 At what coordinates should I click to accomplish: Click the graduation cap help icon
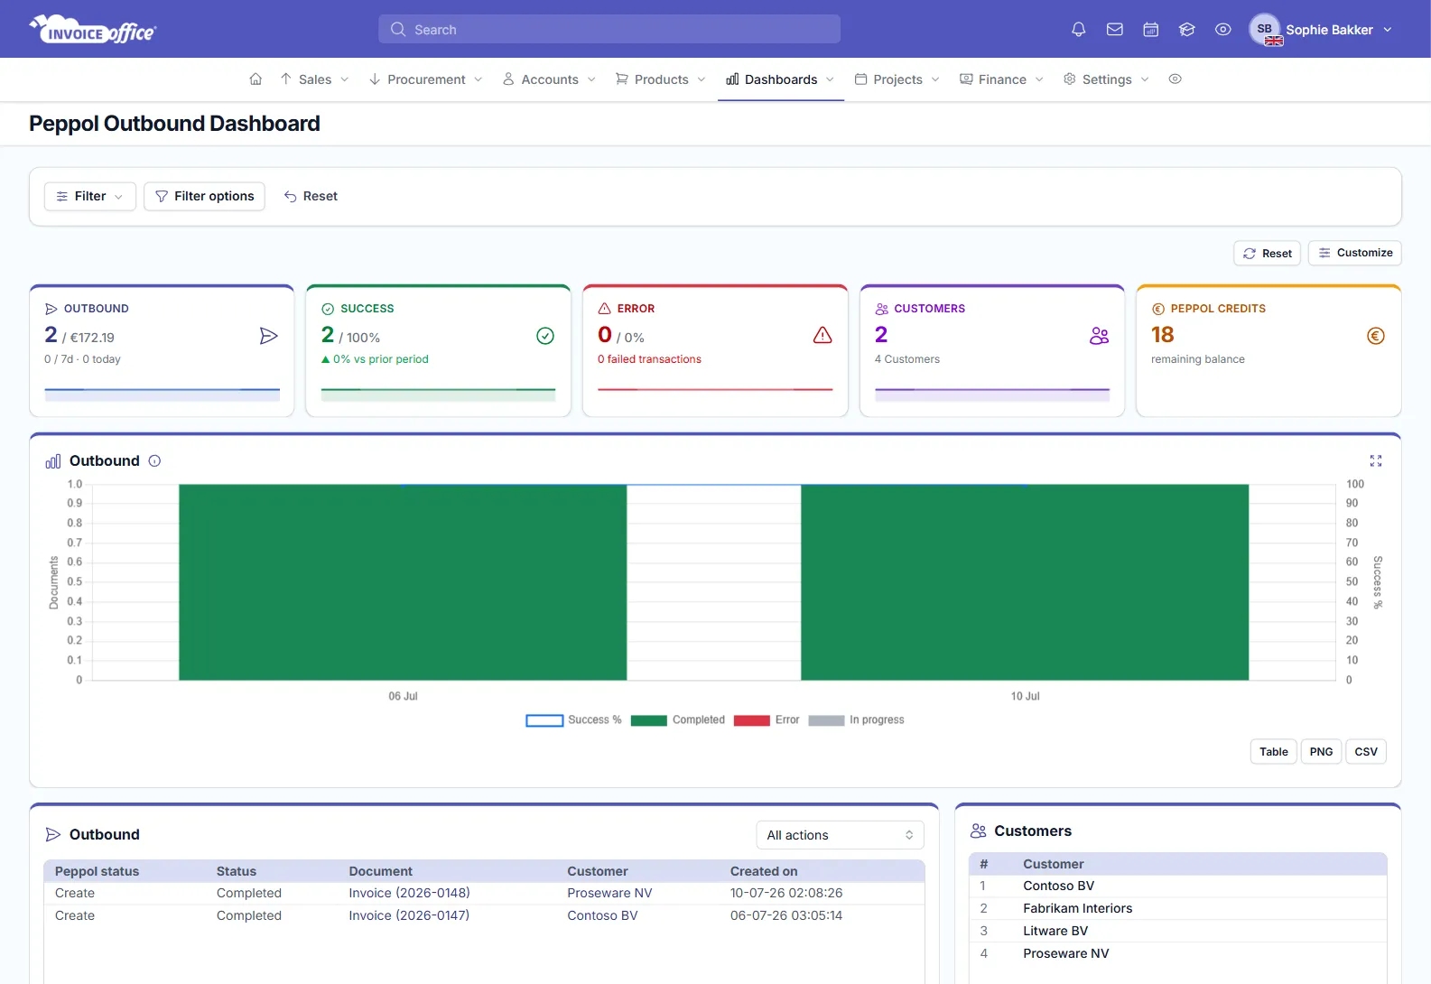pyautogui.click(x=1186, y=30)
